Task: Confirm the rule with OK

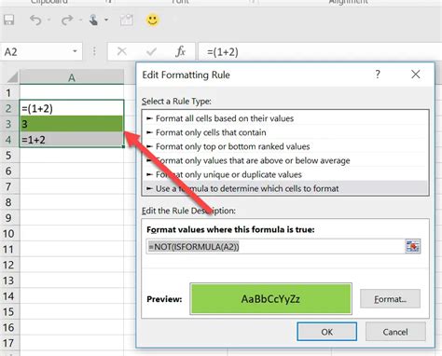Action: [x=326, y=332]
